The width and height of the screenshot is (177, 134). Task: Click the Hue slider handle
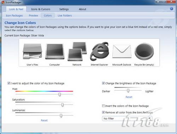(x=59, y=94)
